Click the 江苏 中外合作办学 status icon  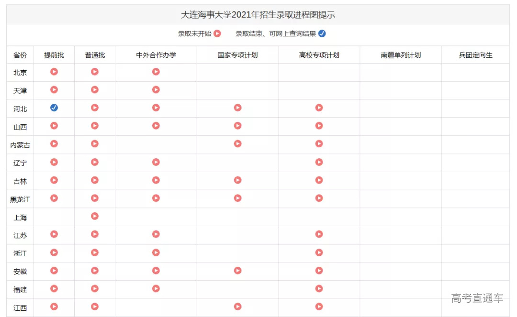pyautogui.click(x=156, y=234)
